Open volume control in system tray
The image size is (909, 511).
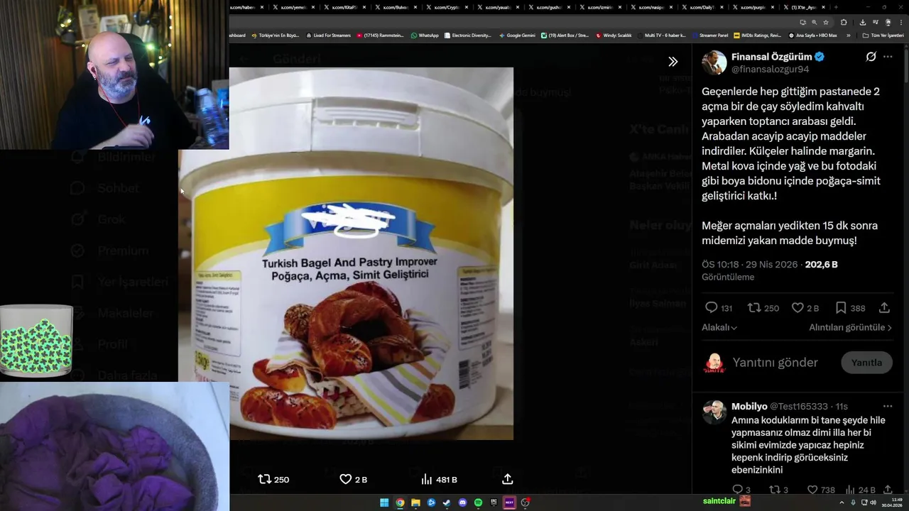pyautogui.click(x=873, y=502)
